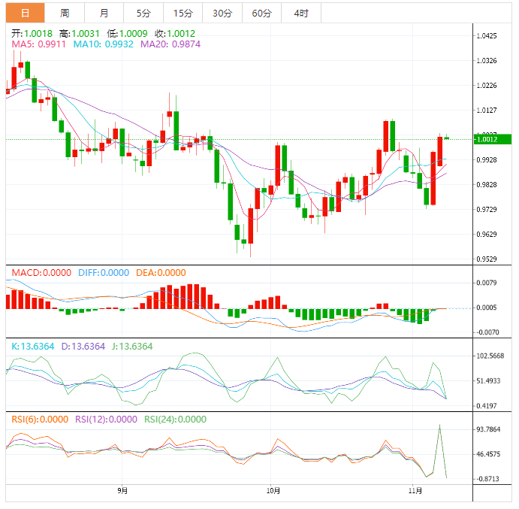Image resolution: width=519 pixels, height=509 pixels.
Task: Click the MACD axis value -0.0070
Action: pyautogui.click(x=487, y=332)
